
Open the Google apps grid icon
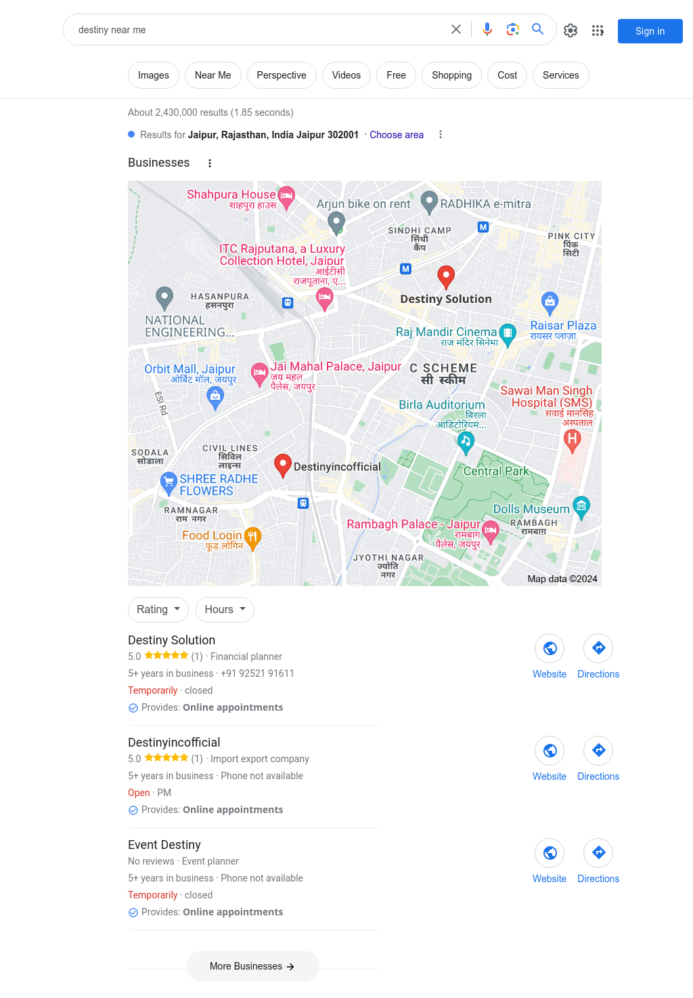click(x=598, y=30)
